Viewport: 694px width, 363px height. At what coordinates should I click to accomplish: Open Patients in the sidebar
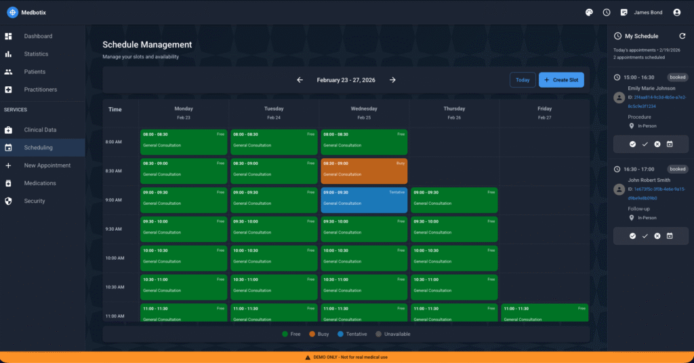[x=35, y=72]
